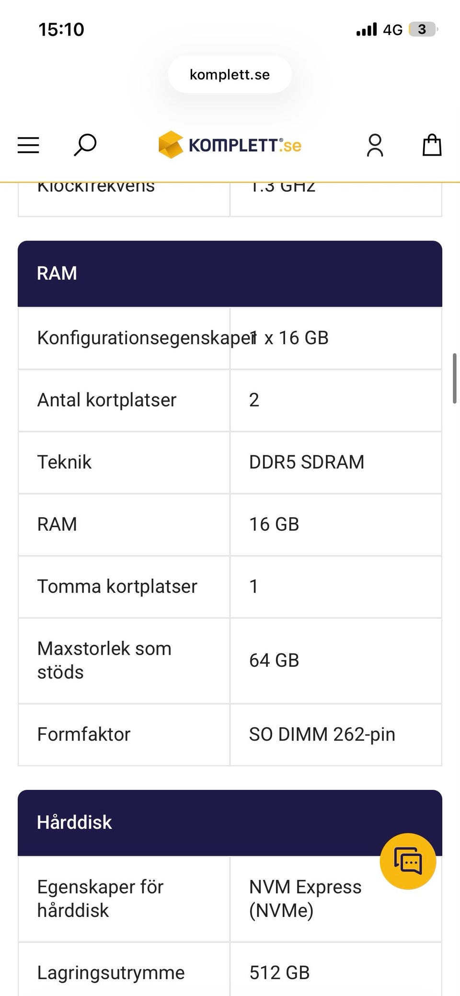Tap the status bar clock showing 15:10

click(61, 30)
